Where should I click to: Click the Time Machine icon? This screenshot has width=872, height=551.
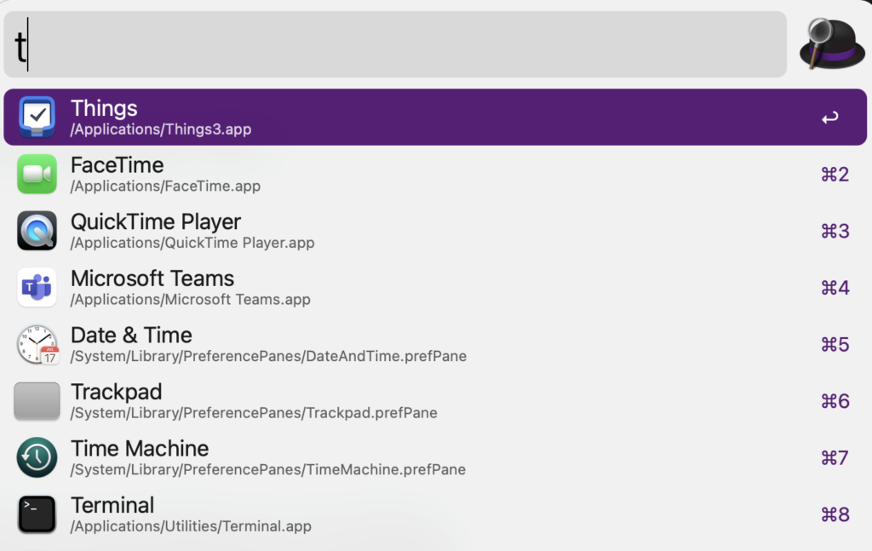tap(37, 457)
